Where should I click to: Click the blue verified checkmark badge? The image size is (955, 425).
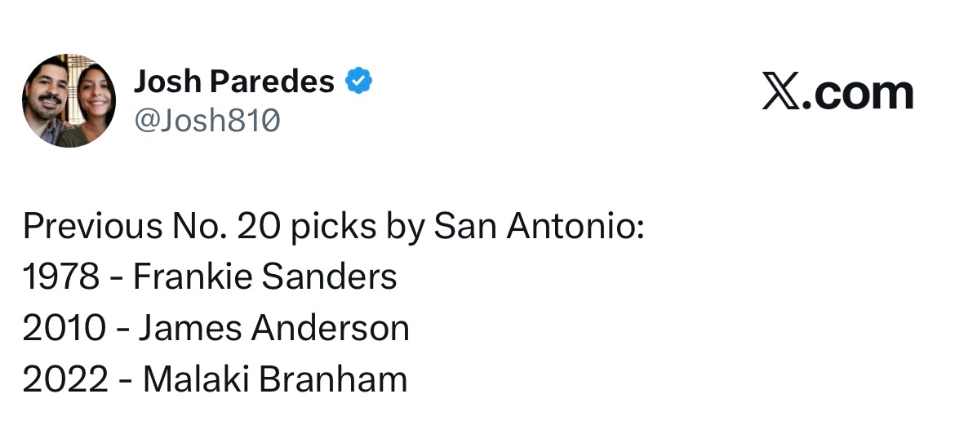pyautogui.click(x=359, y=81)
